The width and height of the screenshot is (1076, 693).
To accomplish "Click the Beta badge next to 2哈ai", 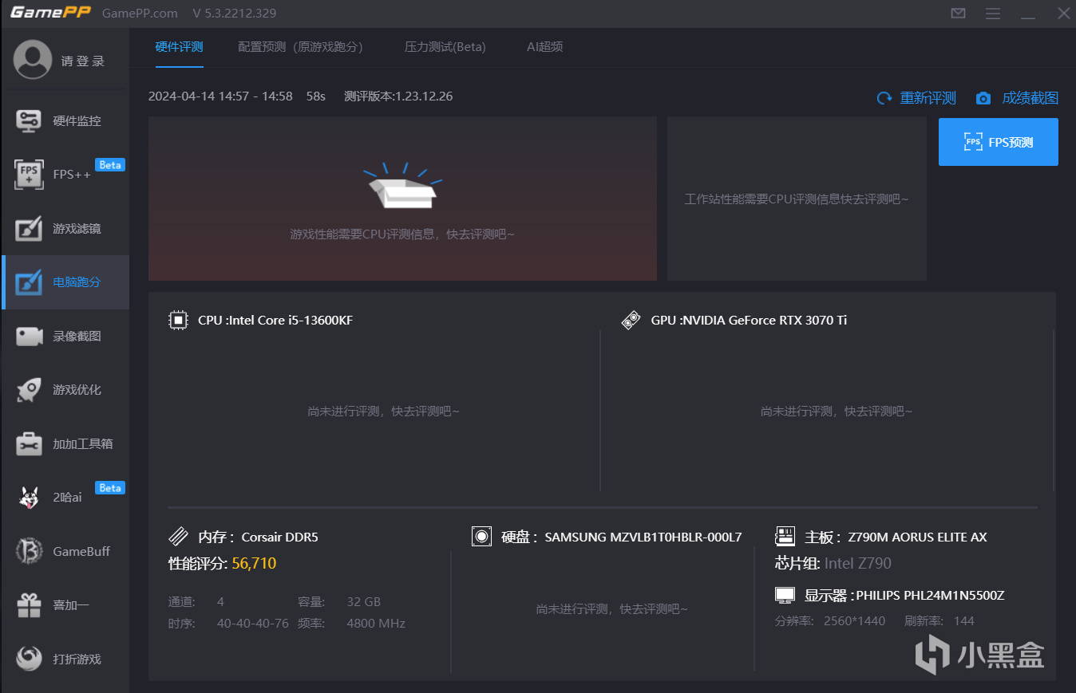I will pos(110,488).
